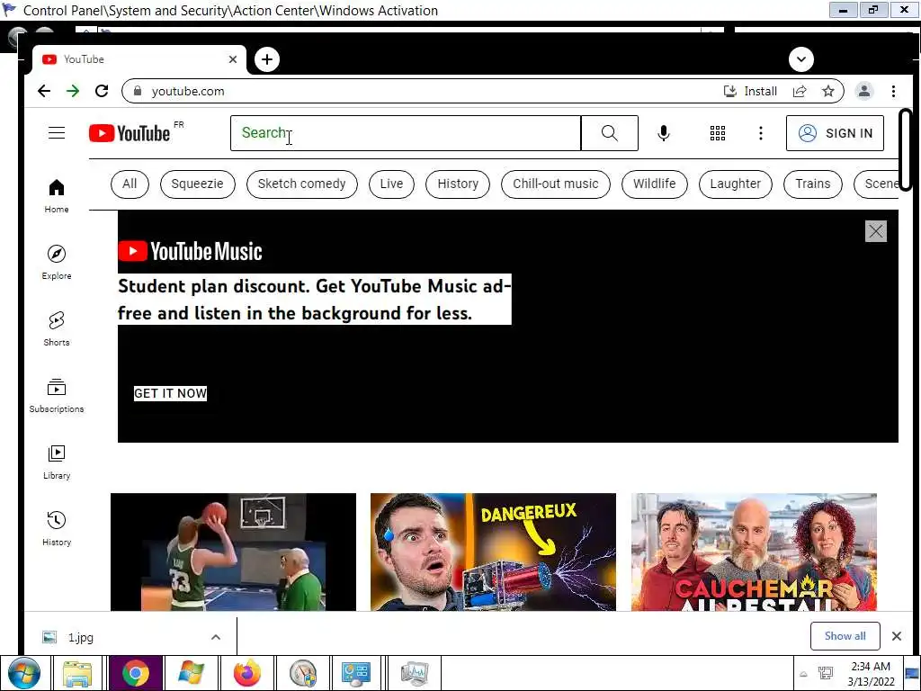The width and height of the screenshot is (921, 691).
Task: Open a new browser tab
Action: [x=267, y=59]
